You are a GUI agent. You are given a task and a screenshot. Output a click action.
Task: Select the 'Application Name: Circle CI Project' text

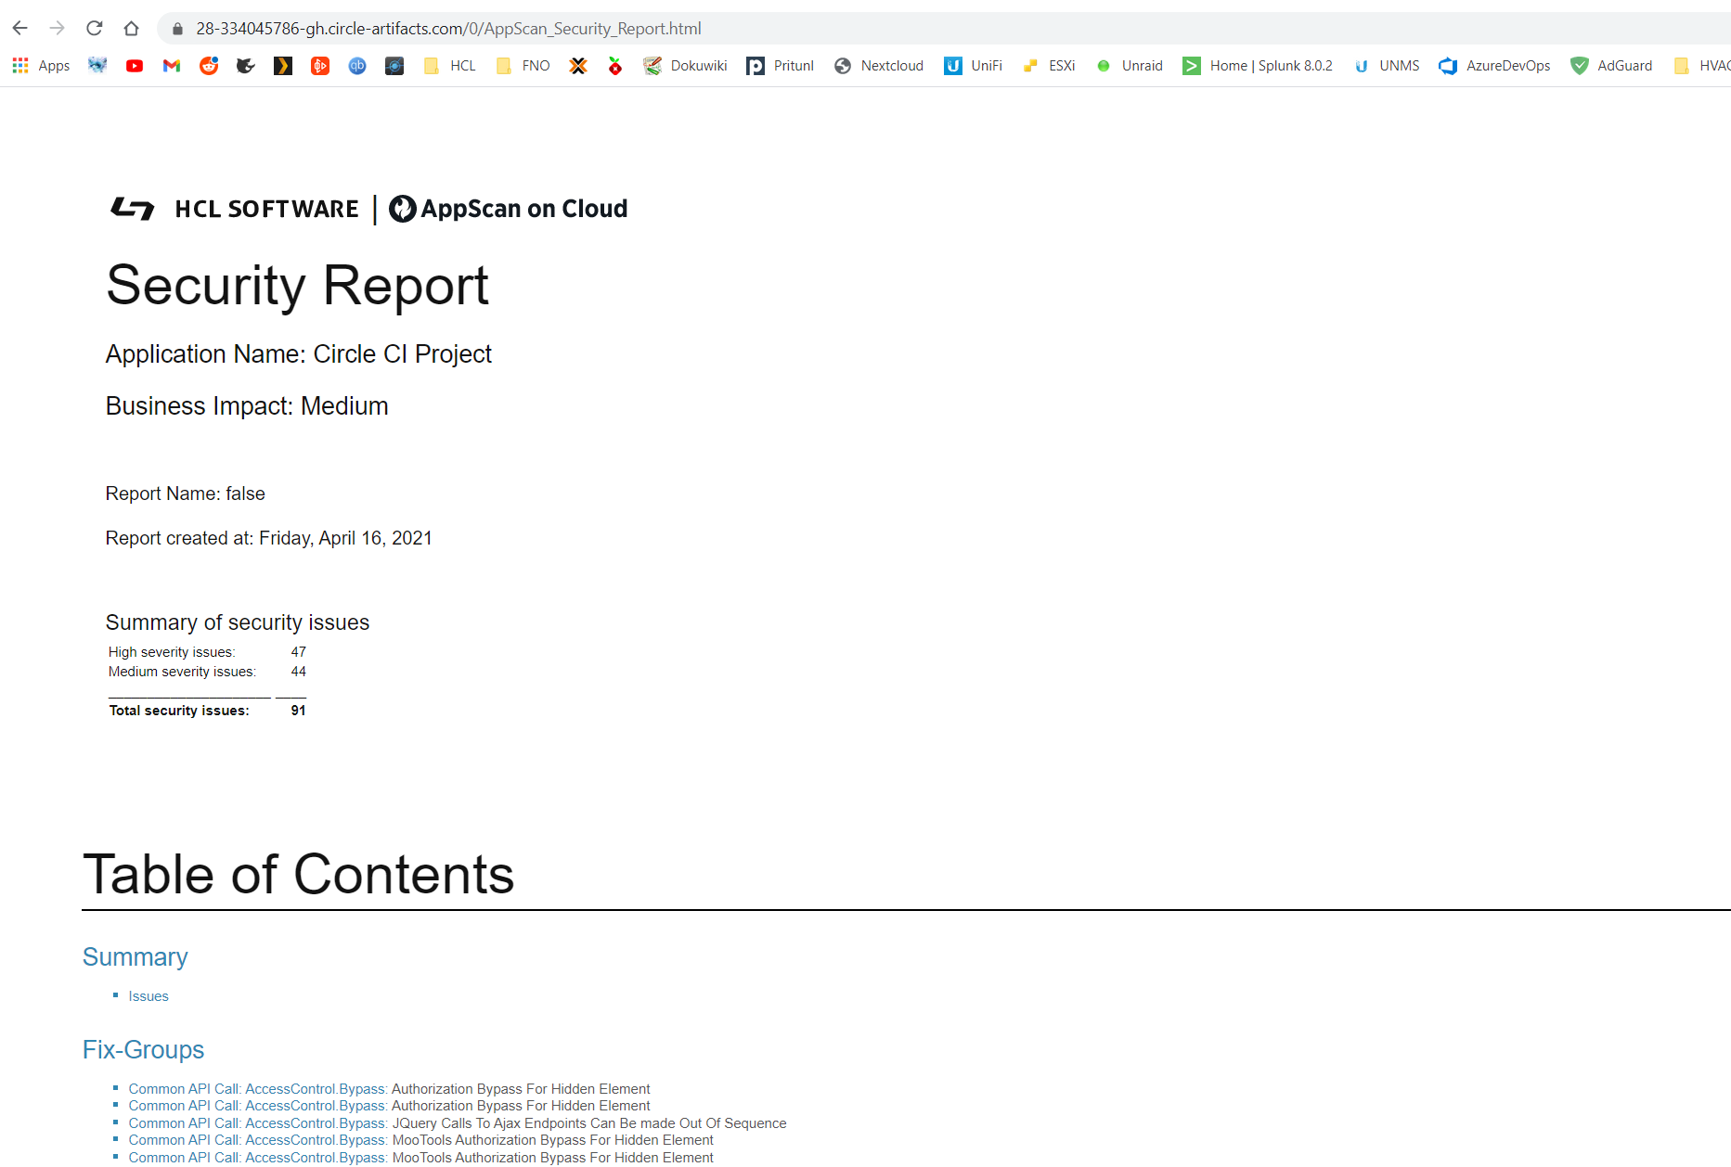point(299,354)
